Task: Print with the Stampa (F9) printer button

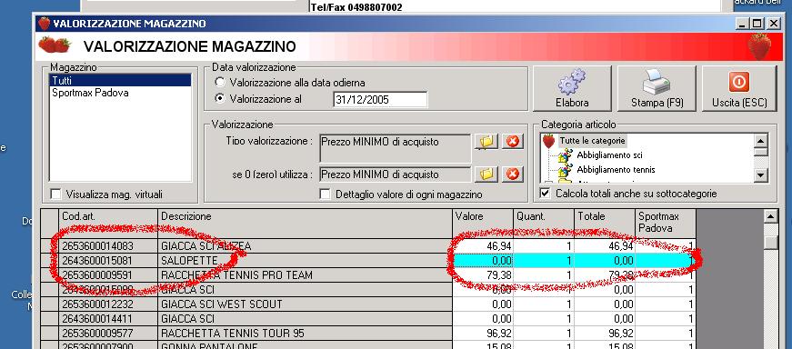Action: point(657,88)
